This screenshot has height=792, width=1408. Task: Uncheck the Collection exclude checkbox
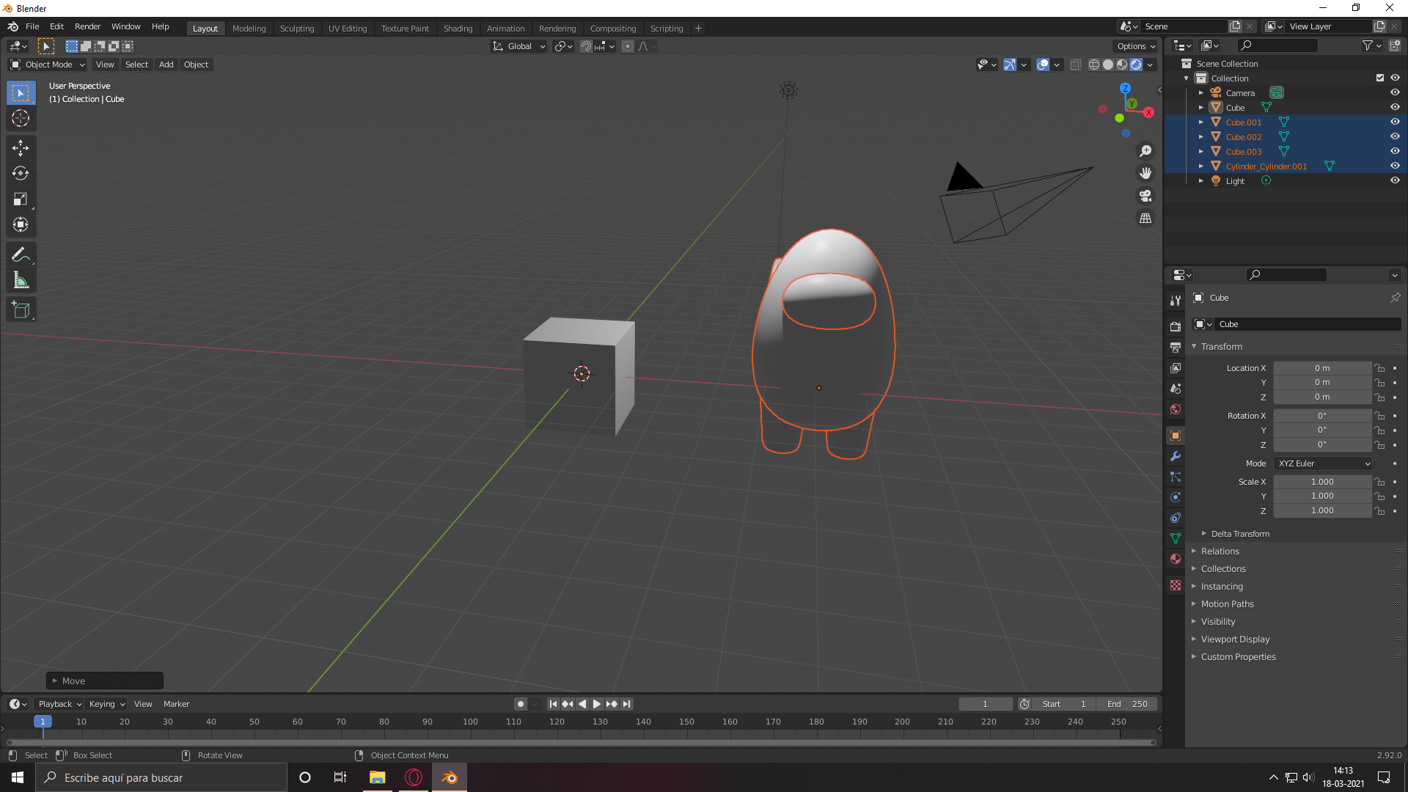(1379, 78)
